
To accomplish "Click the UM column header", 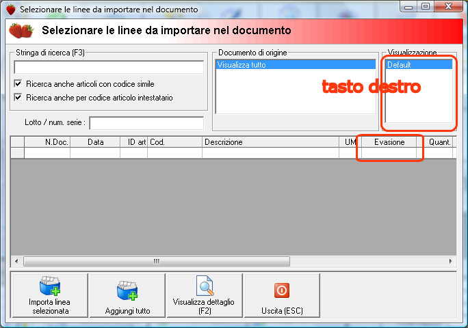I will [350, 142].
